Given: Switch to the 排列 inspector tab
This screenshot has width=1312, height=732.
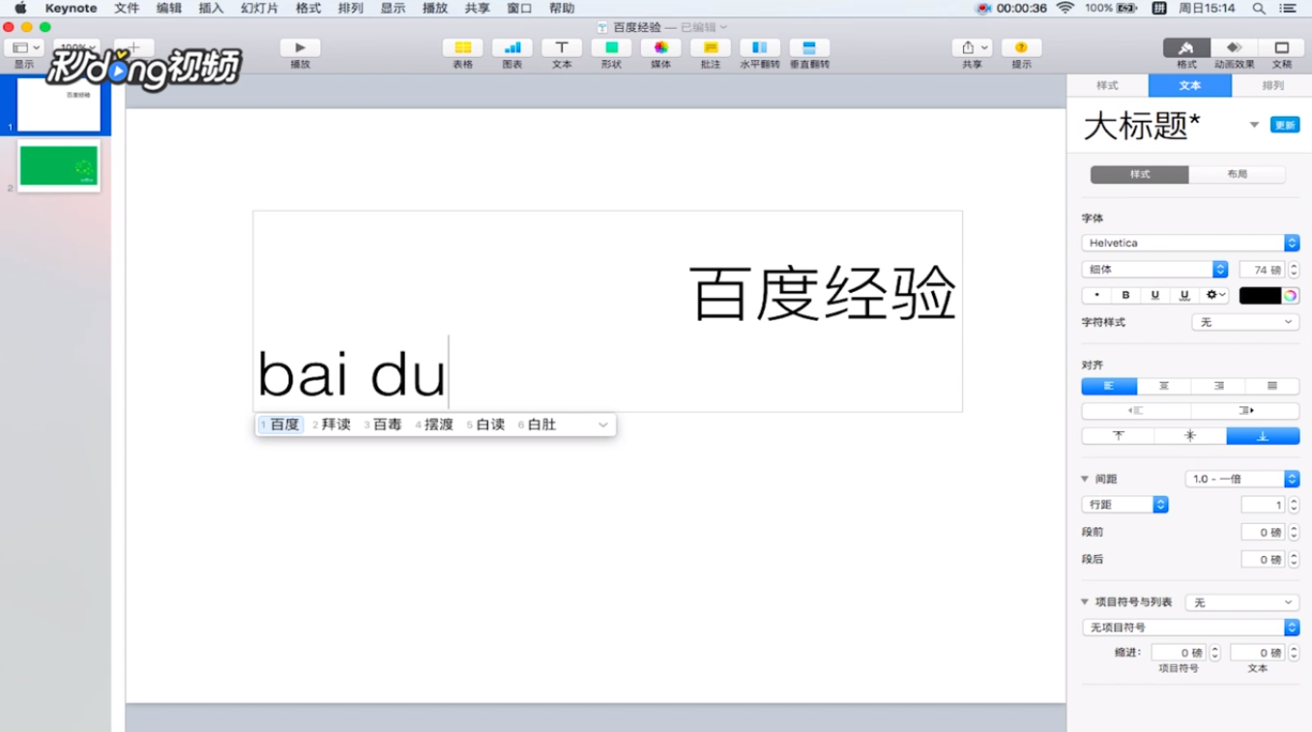Looking at the screenshot, I should [x=1272, y=85].
